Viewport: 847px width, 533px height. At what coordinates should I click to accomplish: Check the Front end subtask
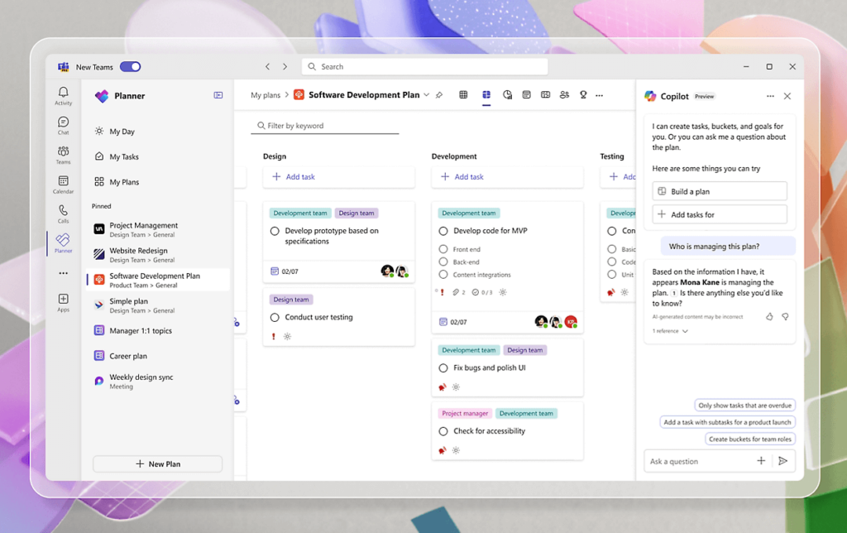click(x=443, y=249)
